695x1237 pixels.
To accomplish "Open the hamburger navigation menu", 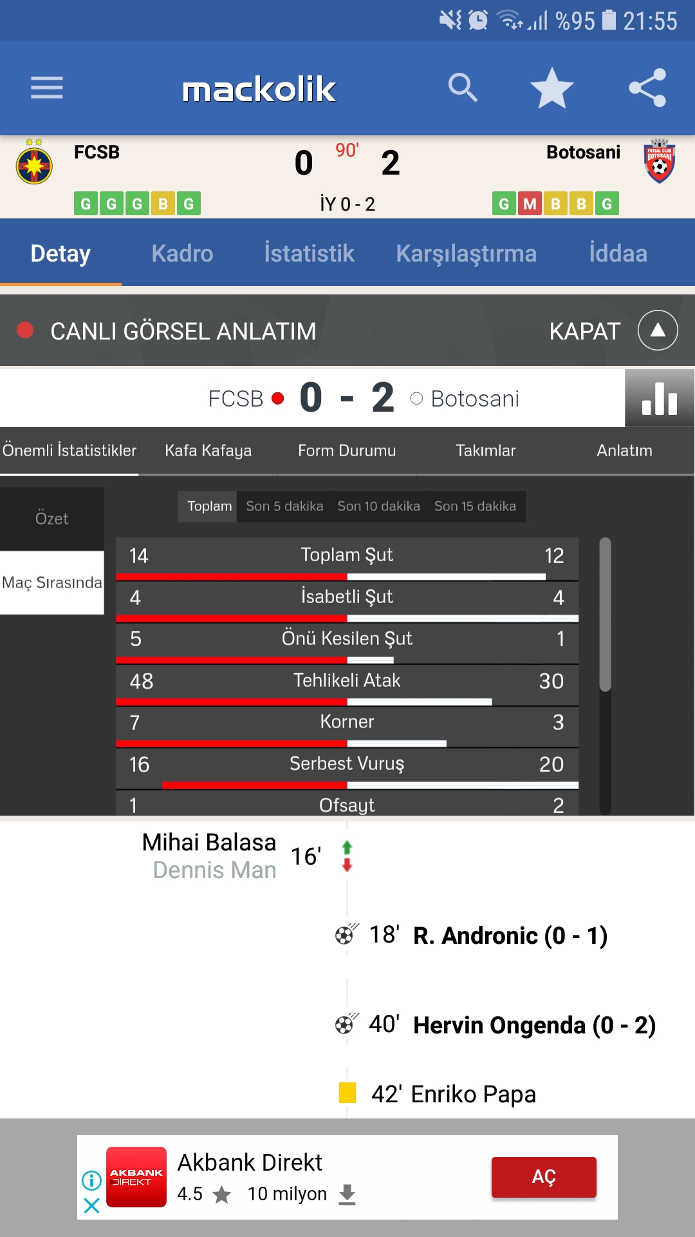I will pos(47,88).
